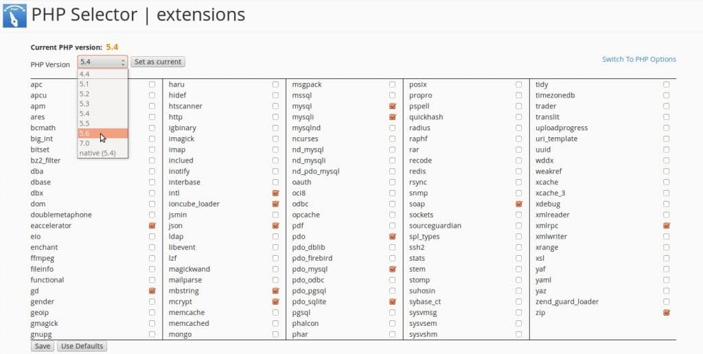703x354 pixels.
Task: Disable the eaccelerator extension checkbox
Action: [x=152, y=226]
